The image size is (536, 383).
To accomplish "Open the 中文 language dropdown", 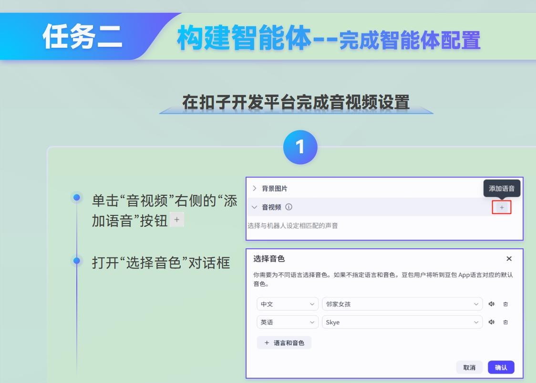I will click(288, 304).
